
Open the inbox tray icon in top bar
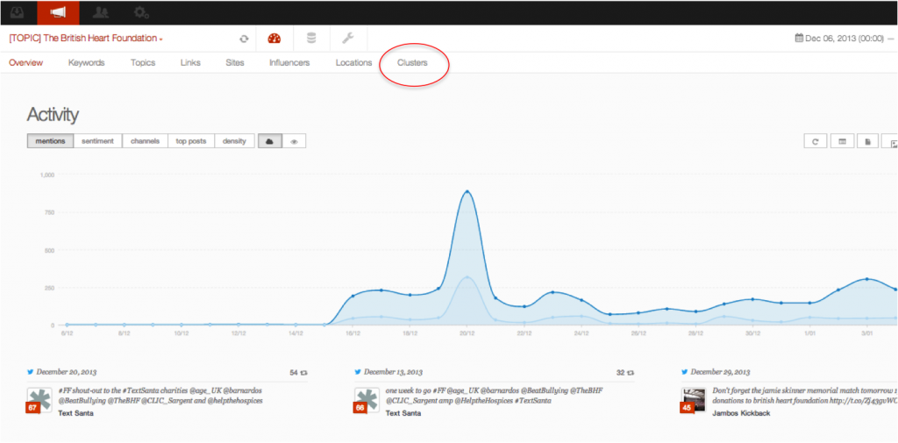pos(18,12)
